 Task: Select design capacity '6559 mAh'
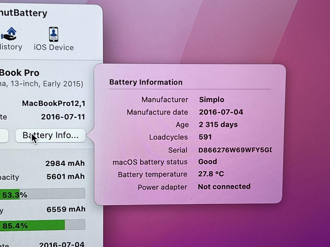coord(66,209)
